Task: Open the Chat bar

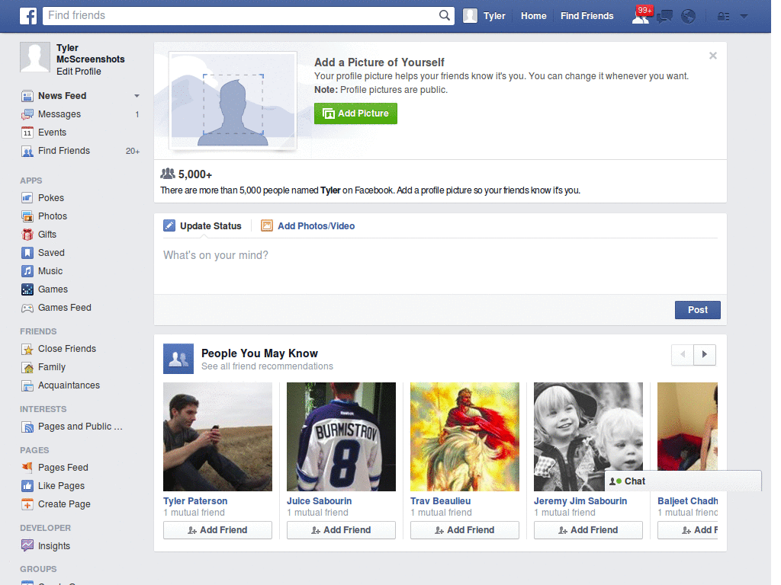Action: [x=683, y=481]
